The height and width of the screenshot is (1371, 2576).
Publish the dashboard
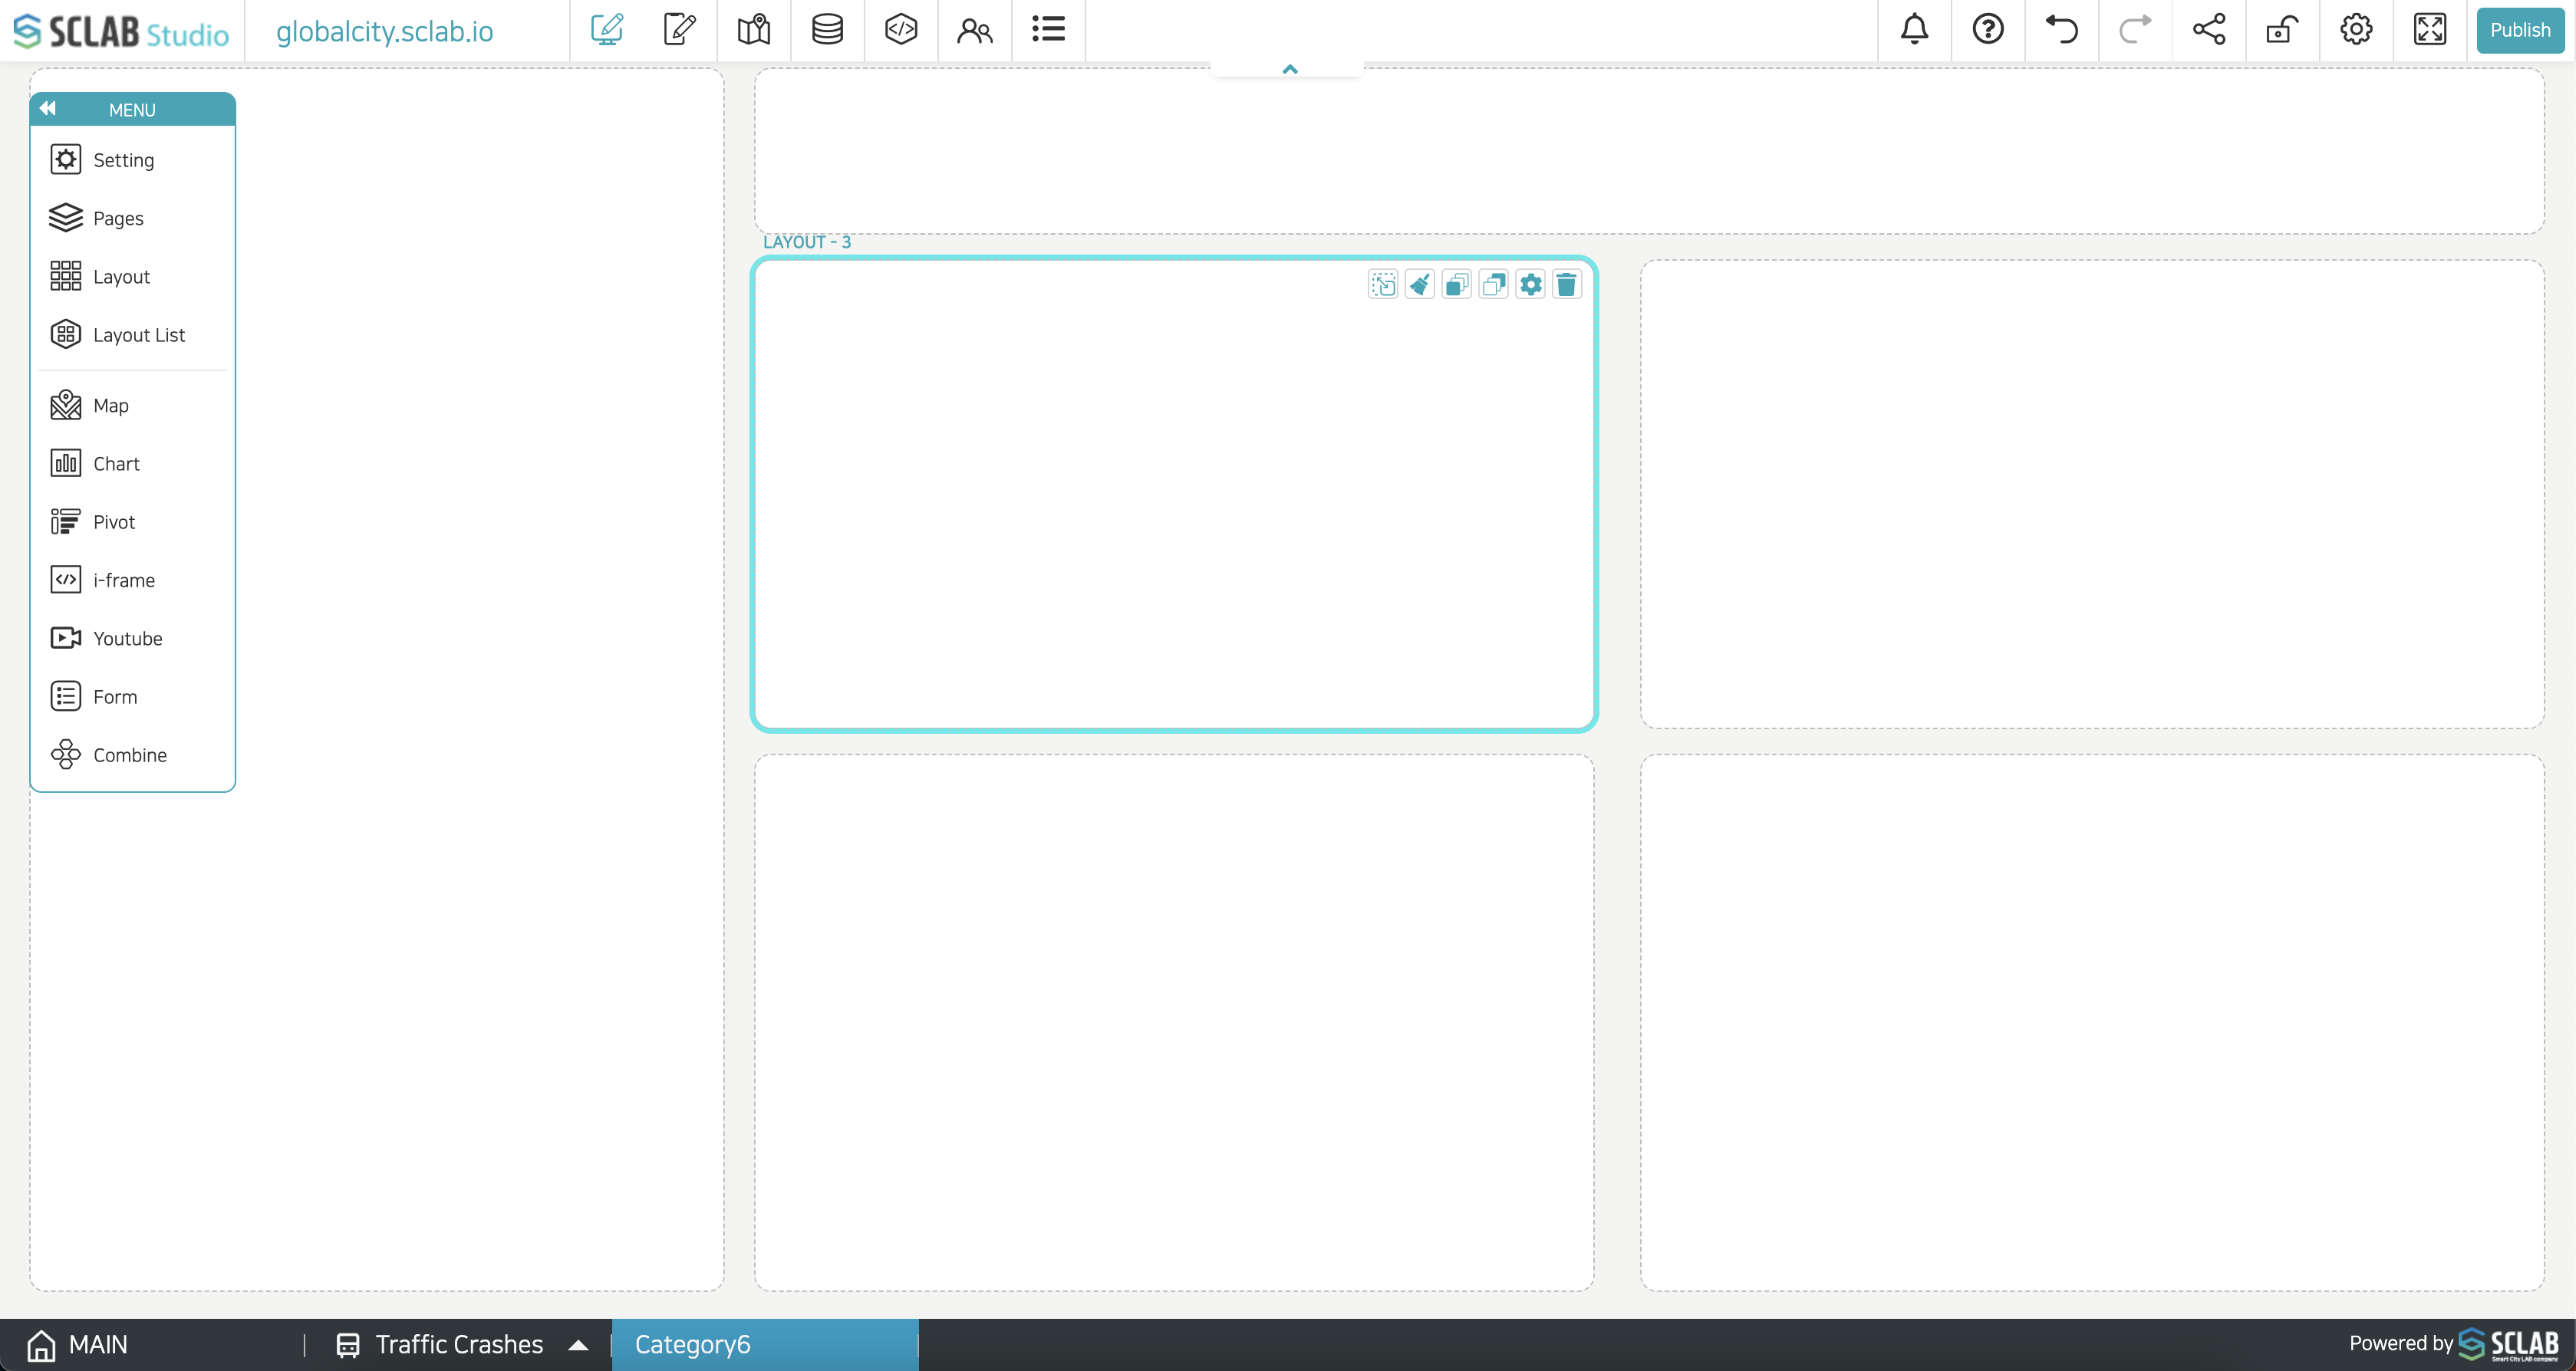click(2520, 30)
